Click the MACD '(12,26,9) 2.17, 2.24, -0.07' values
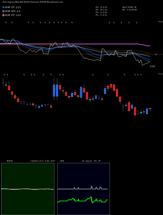Screen dimensions: 163x215 pos(42,161)
